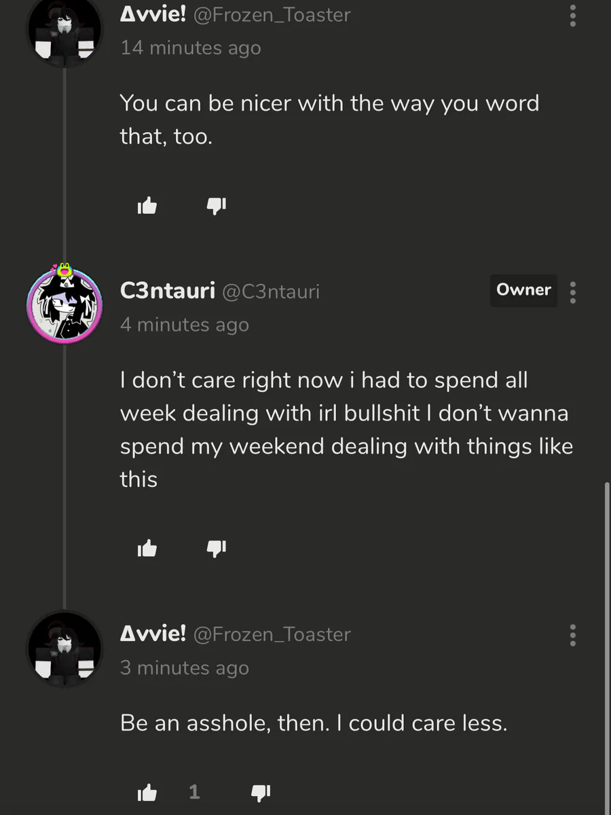This screenshot has height=815, width=611.
Task: Open three-dot menu beside the Owner badge
Action: coord(573,292)
